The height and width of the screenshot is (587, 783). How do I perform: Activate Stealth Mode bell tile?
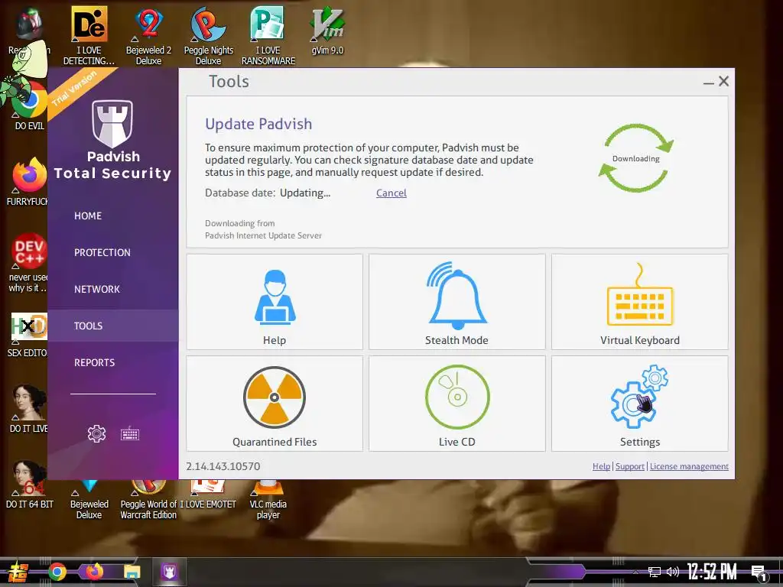coord(457,301)
